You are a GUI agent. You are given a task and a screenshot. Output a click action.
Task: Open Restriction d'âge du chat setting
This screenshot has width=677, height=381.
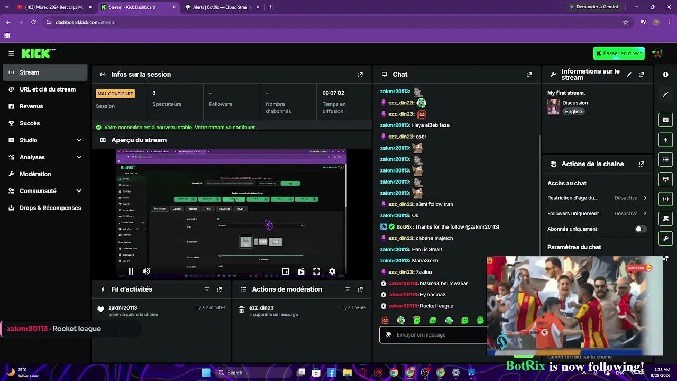coord(597,198)
